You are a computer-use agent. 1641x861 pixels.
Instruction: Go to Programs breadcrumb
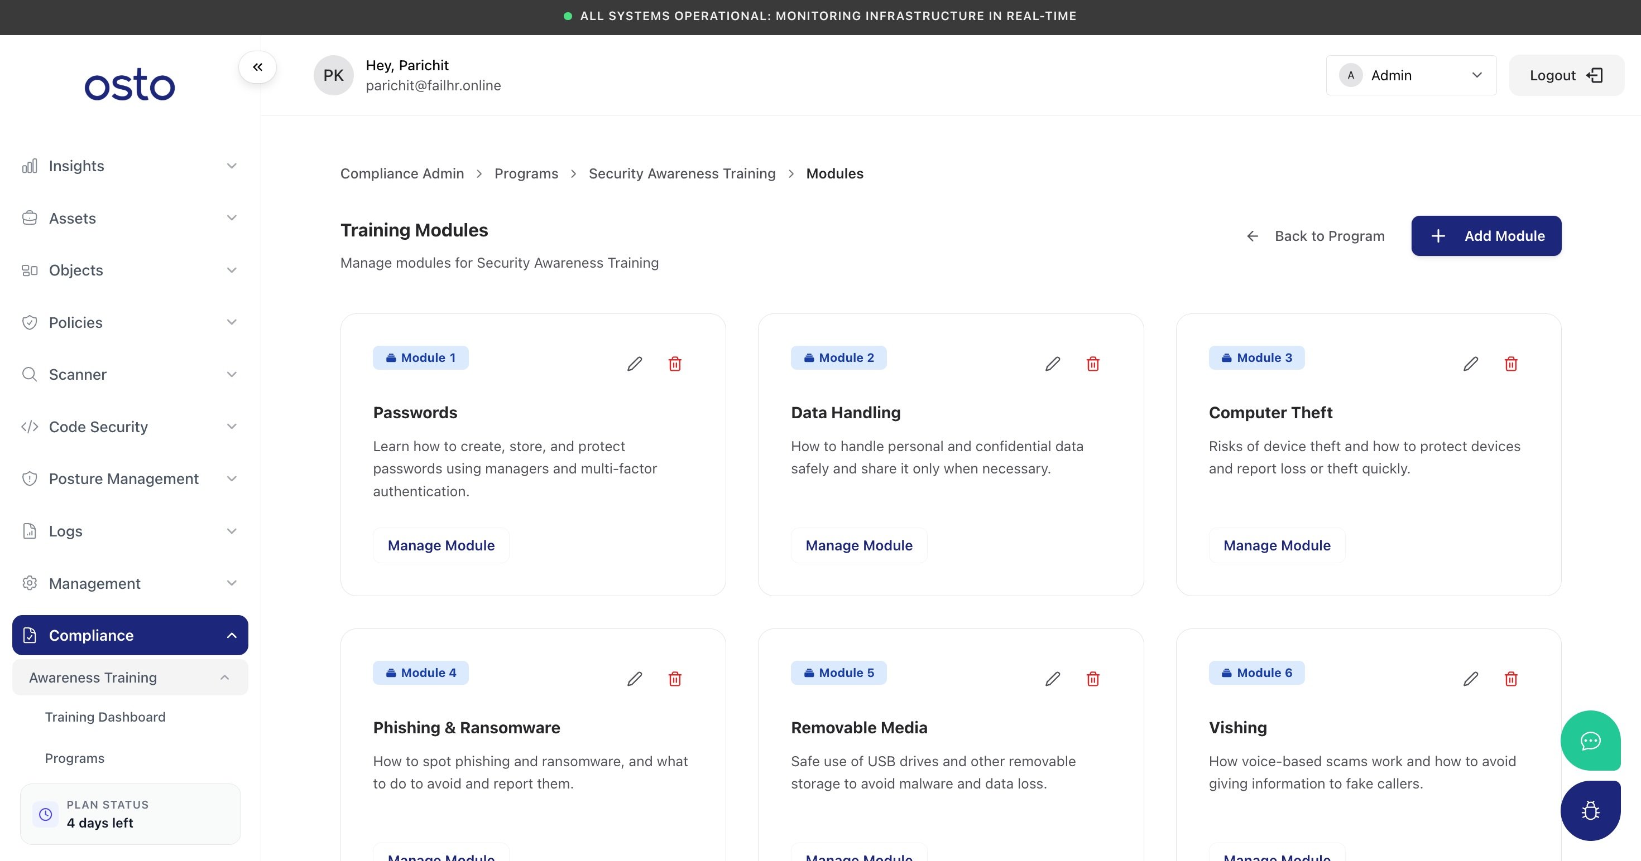pyautogui.click(x=526, y=174)
